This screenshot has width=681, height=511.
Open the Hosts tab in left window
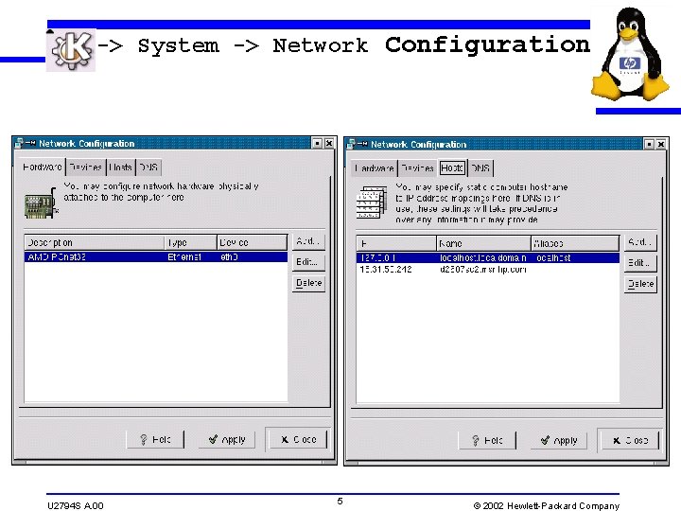point(120,167)
